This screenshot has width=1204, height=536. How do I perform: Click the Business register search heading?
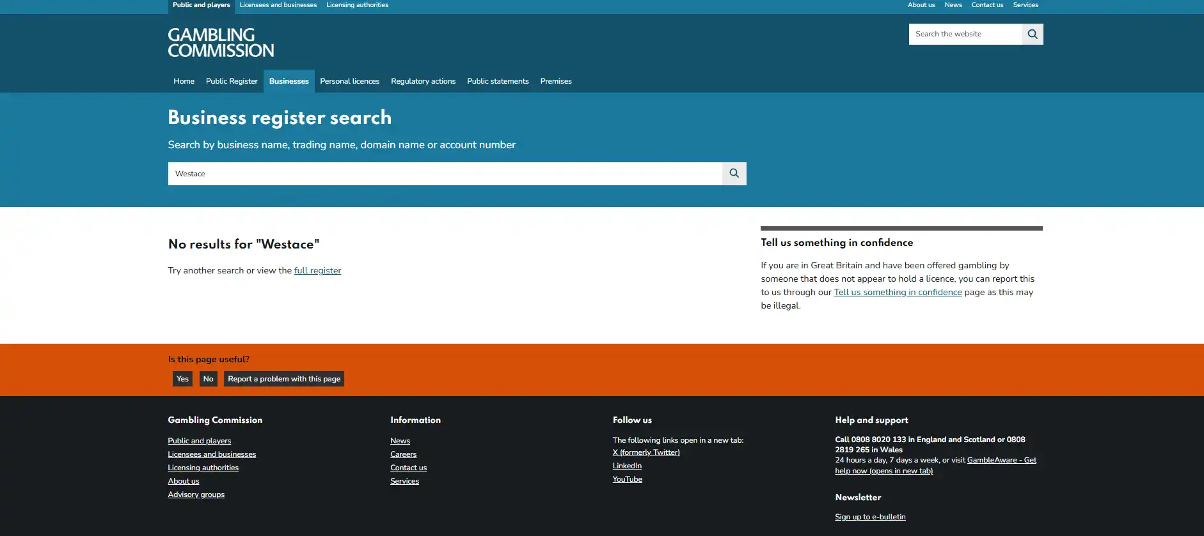280,118
